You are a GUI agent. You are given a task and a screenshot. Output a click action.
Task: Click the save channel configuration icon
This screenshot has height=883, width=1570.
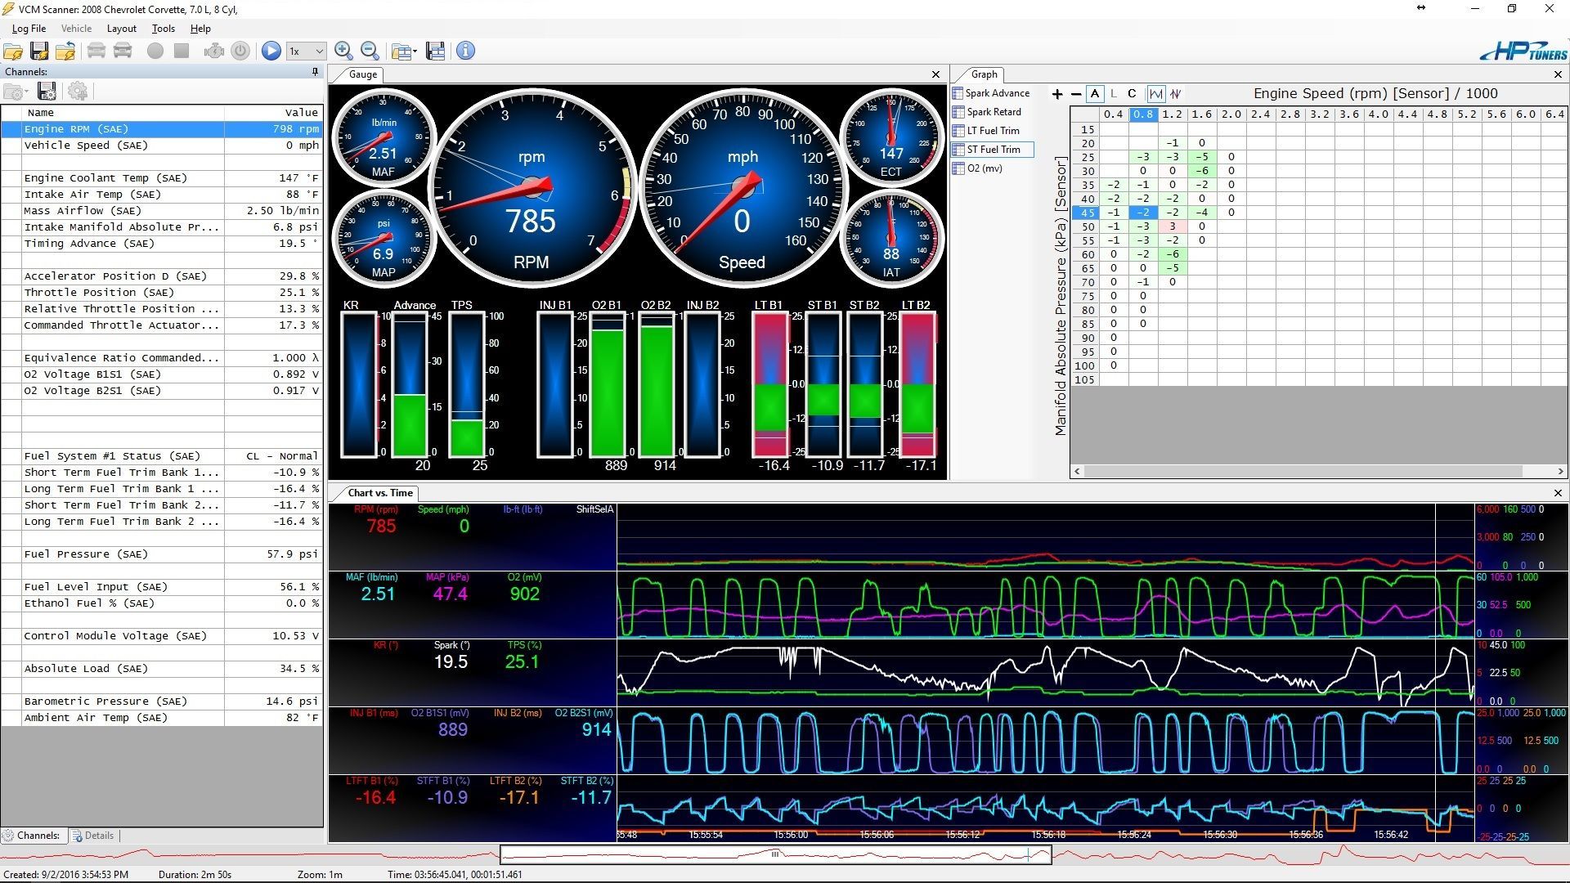pos(45,92)
